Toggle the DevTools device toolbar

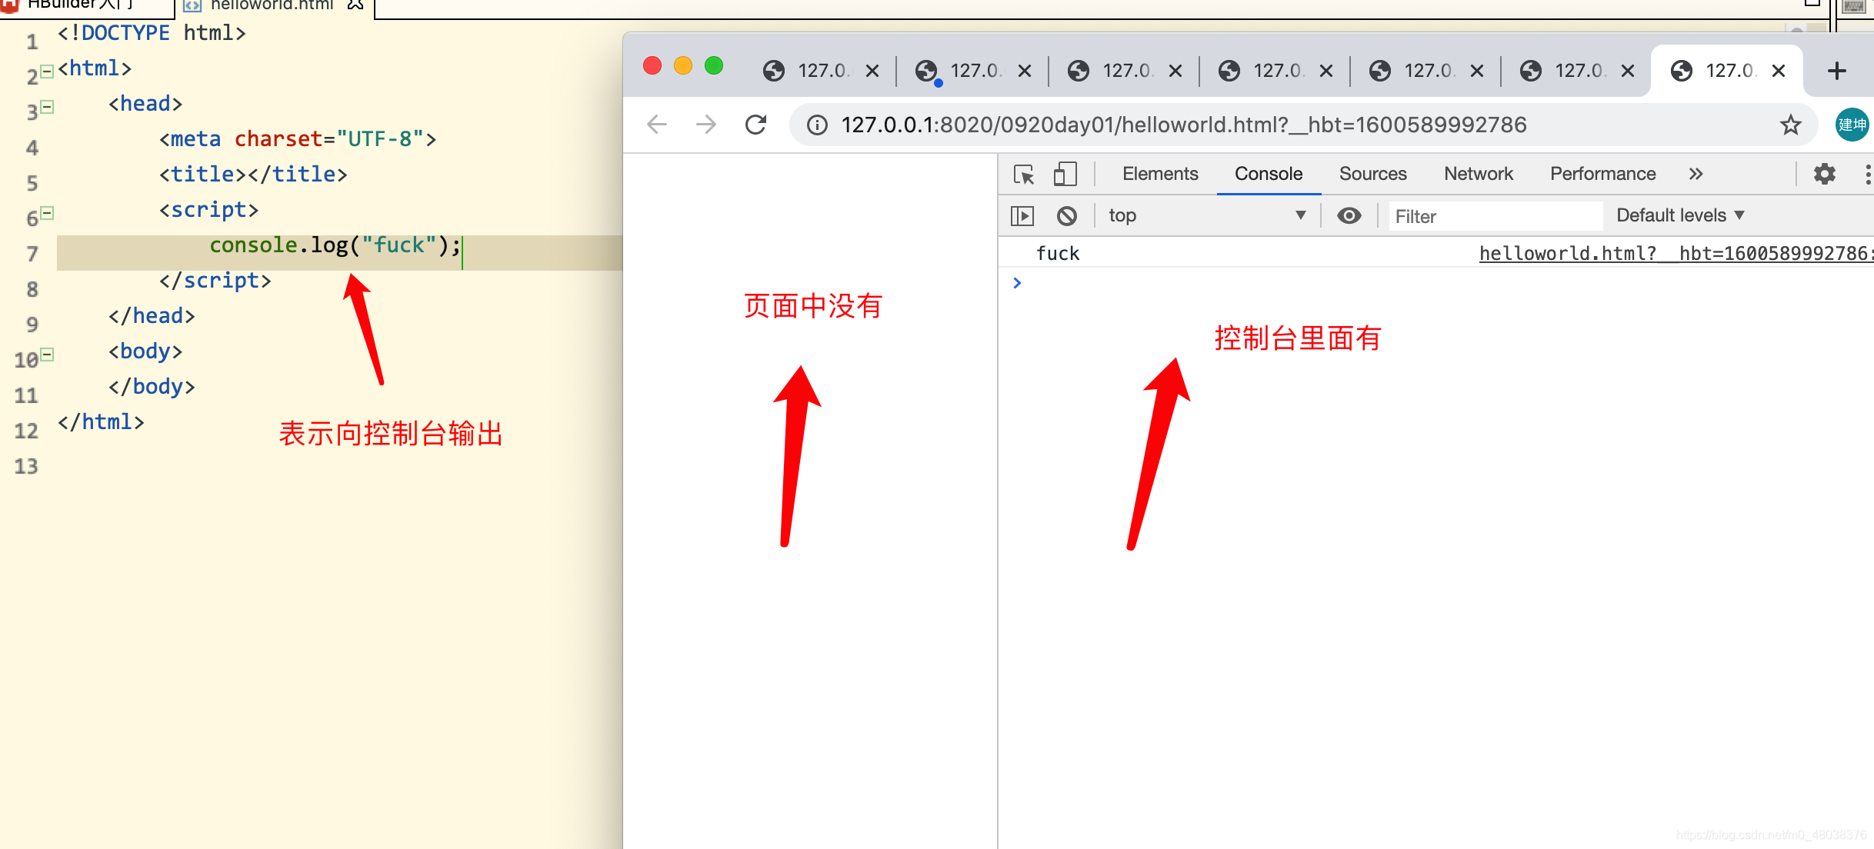click(x=1065, y=175)
